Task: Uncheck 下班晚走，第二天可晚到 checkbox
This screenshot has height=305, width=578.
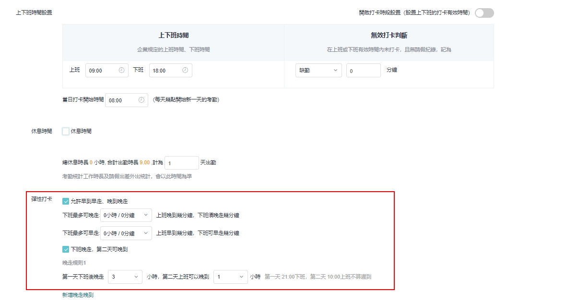Action: (x=66, y=249)
